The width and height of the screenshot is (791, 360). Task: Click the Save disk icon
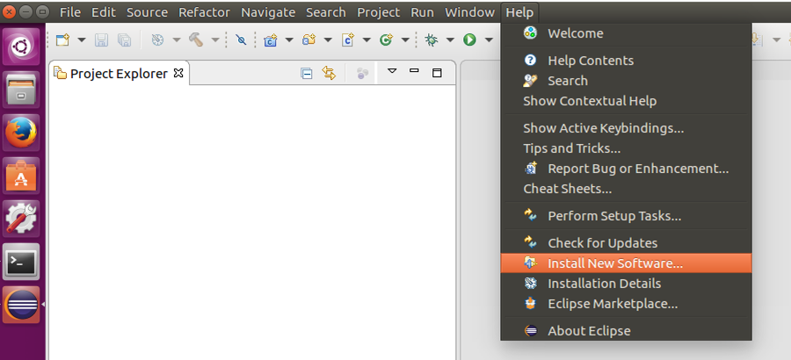coord(101,40)
